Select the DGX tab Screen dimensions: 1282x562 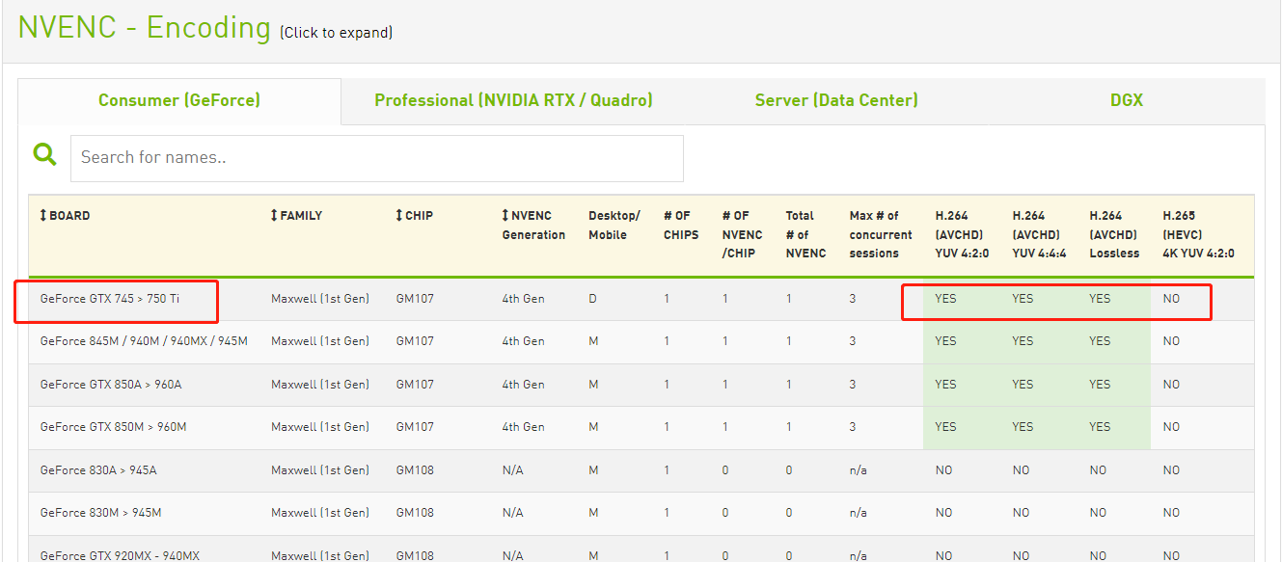[x=1126, y=99]
